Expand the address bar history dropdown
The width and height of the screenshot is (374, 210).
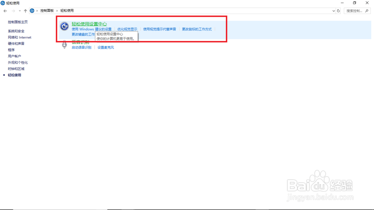point(334,11)
